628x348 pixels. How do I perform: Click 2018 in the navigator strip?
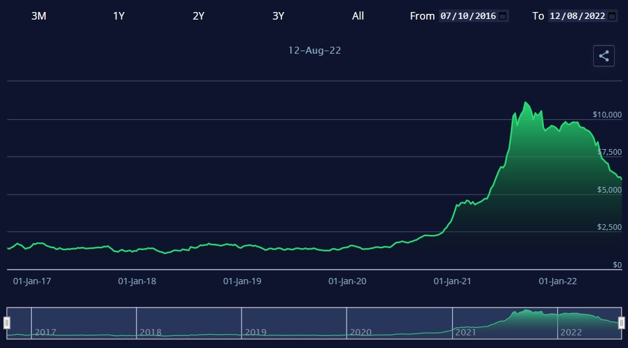click(151, 332)
